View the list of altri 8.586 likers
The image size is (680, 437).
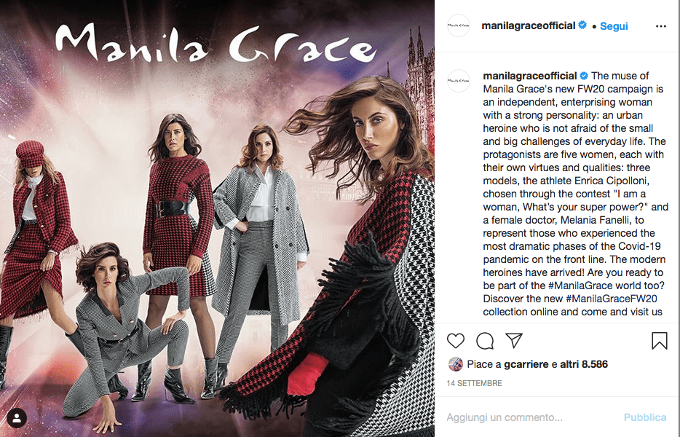584,364
